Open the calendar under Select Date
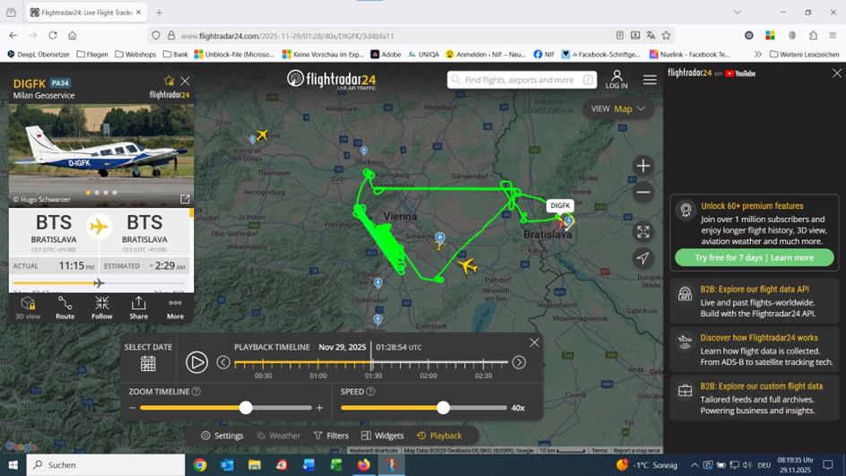This screenshot has height=476, width=846. (148, 363)
